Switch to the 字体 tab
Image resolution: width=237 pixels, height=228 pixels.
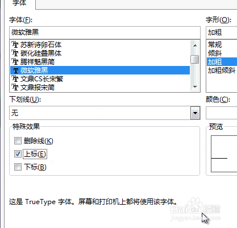(x=19, y=3)
